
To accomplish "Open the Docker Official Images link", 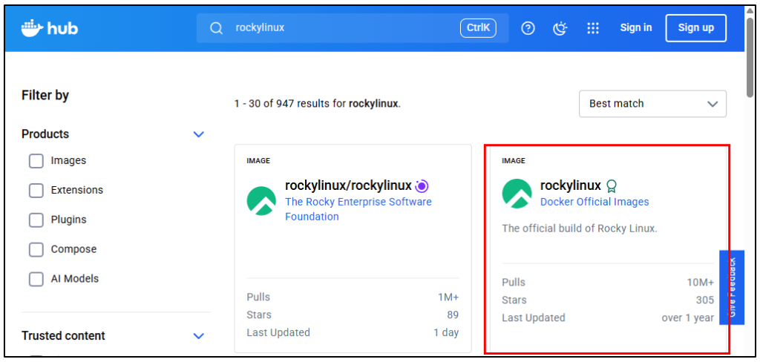I will coord(594,202).
